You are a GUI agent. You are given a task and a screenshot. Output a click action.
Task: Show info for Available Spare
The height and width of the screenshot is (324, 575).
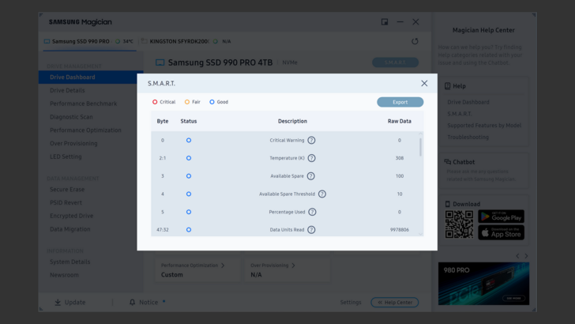(x=311, y=176)
